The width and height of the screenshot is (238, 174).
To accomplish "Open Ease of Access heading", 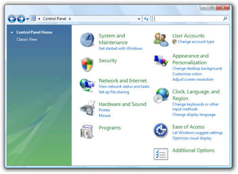I will coord(188,127).
